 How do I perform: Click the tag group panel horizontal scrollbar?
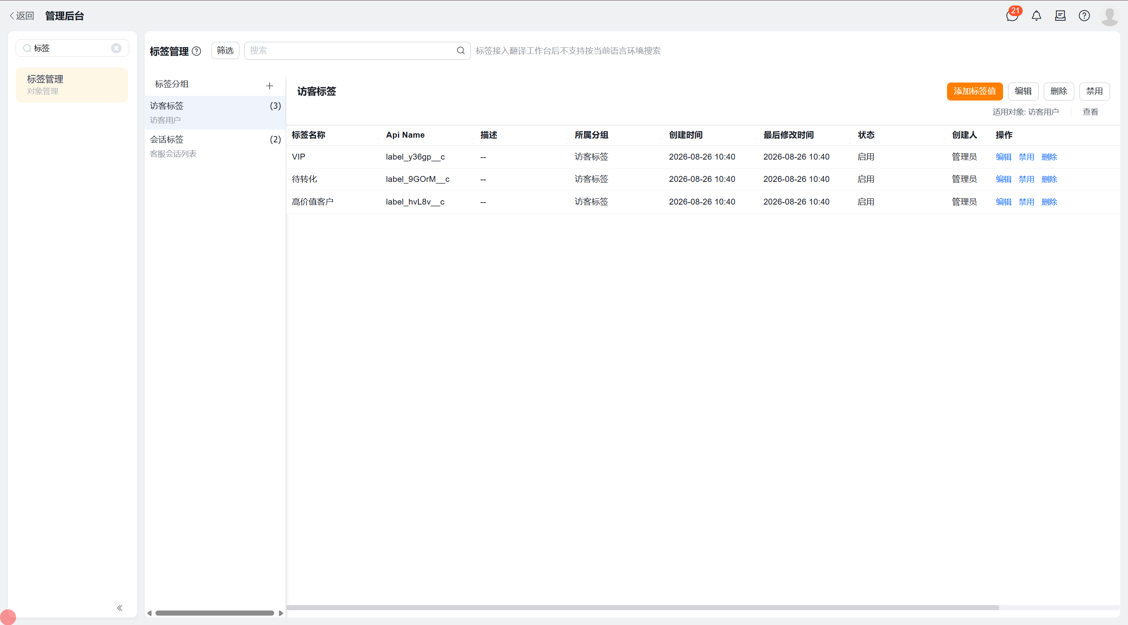coord(215,613)
